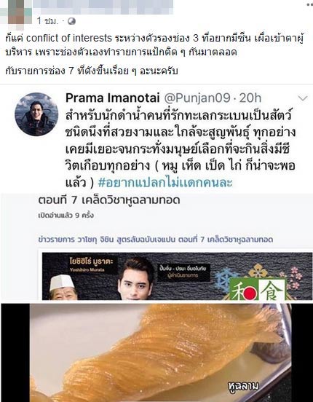
Task: Click the blurred poster profile picture
Action: coord(16,13)
